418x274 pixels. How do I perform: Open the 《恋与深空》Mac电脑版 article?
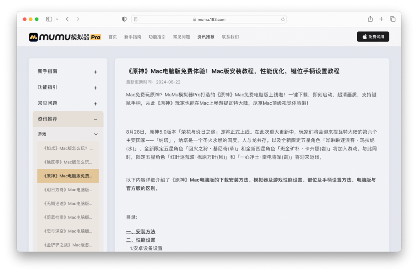68,232
